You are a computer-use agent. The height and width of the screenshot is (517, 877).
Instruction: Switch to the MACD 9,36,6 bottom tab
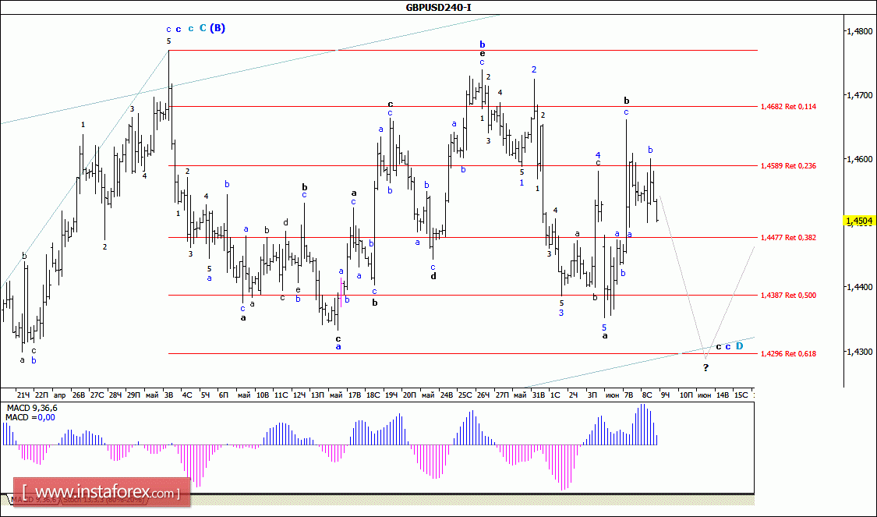(31, 499)
